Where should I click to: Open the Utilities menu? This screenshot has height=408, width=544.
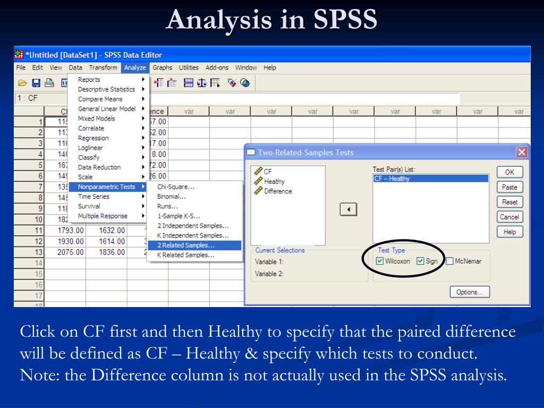point(189,67)
